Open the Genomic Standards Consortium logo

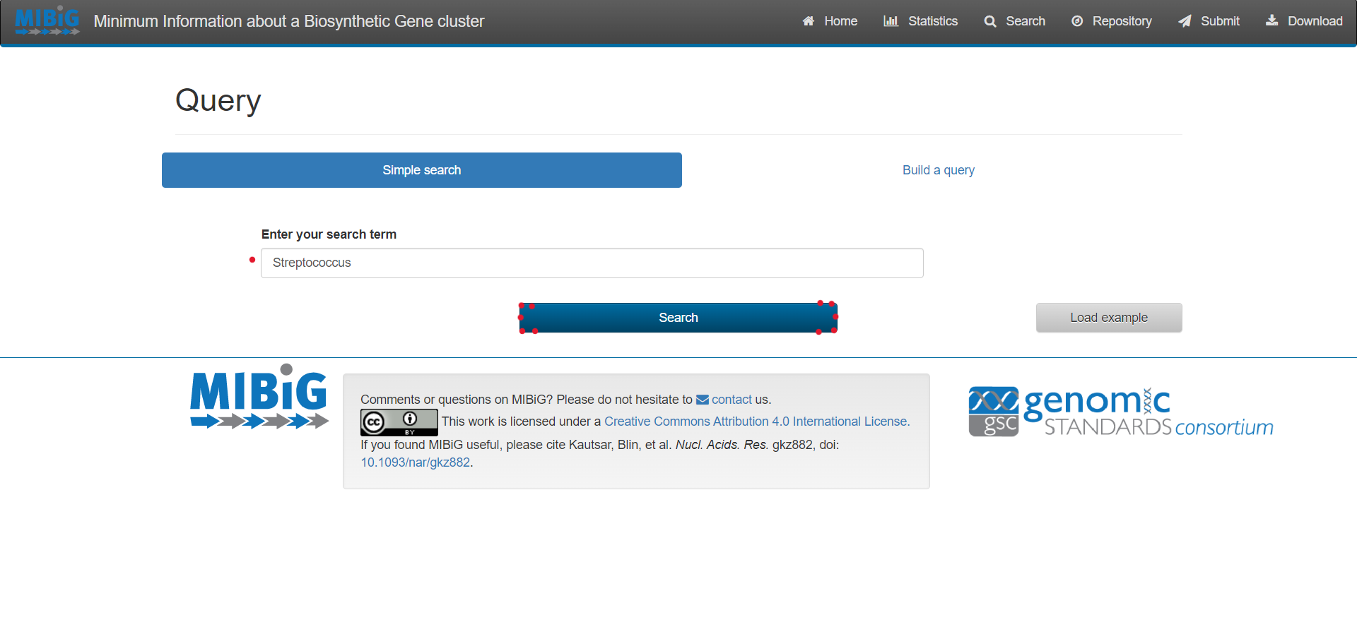tap(1121, 412)
